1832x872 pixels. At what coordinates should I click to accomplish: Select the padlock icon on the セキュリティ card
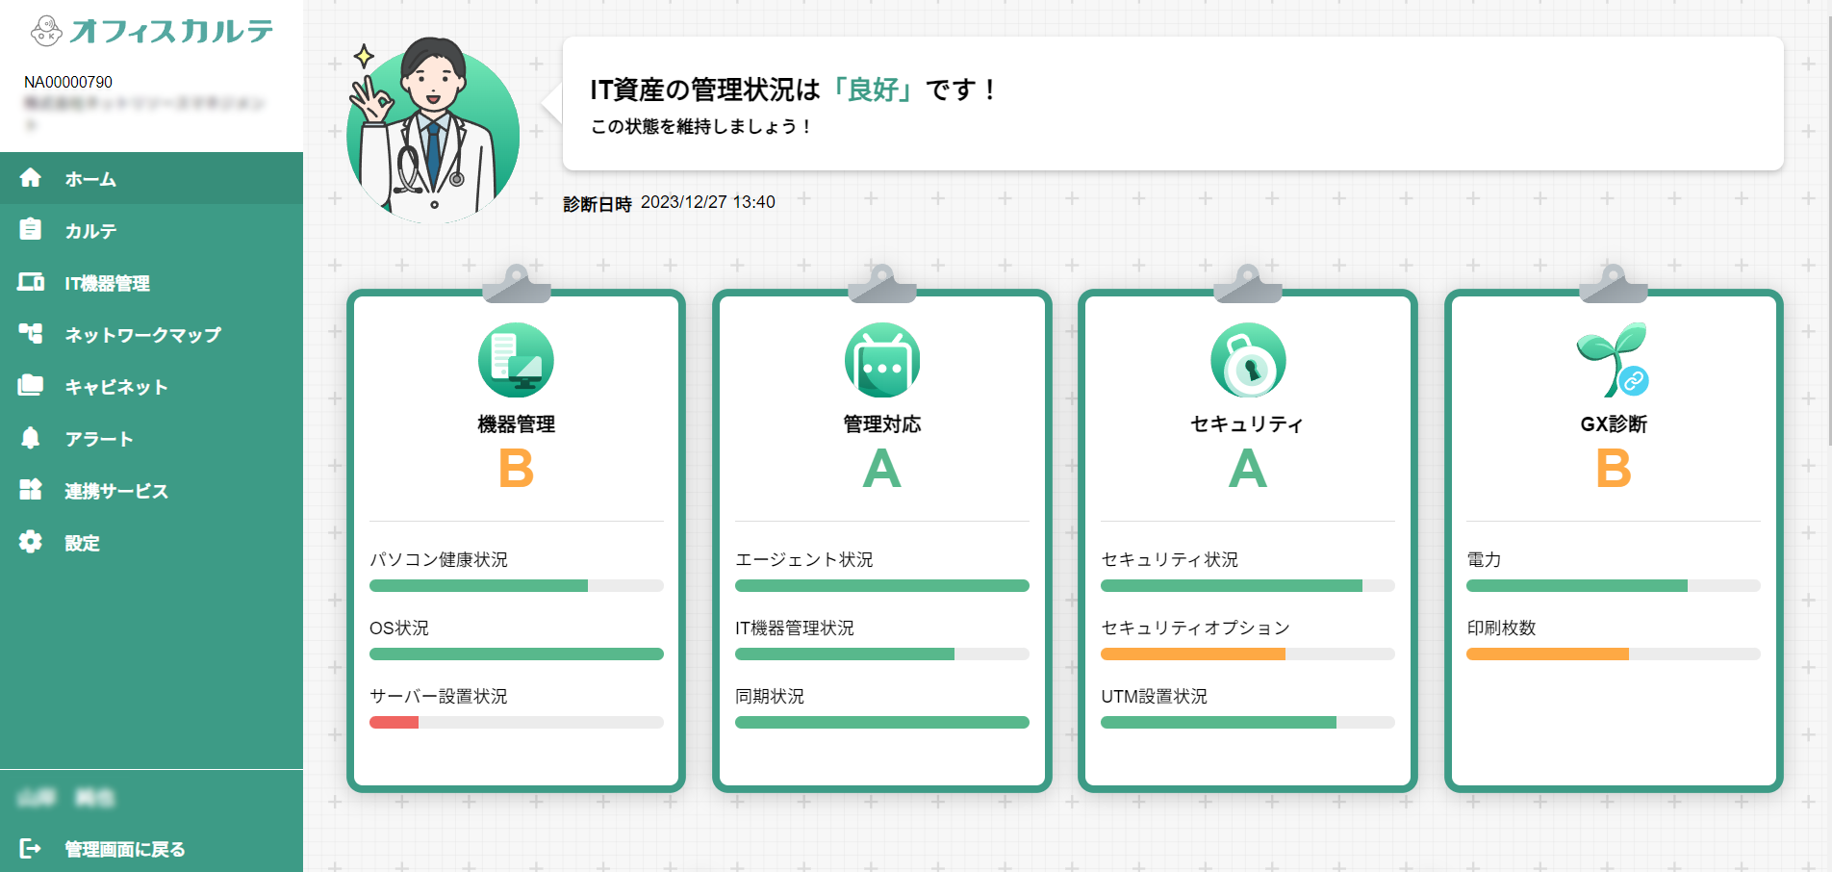[1247, 359]
